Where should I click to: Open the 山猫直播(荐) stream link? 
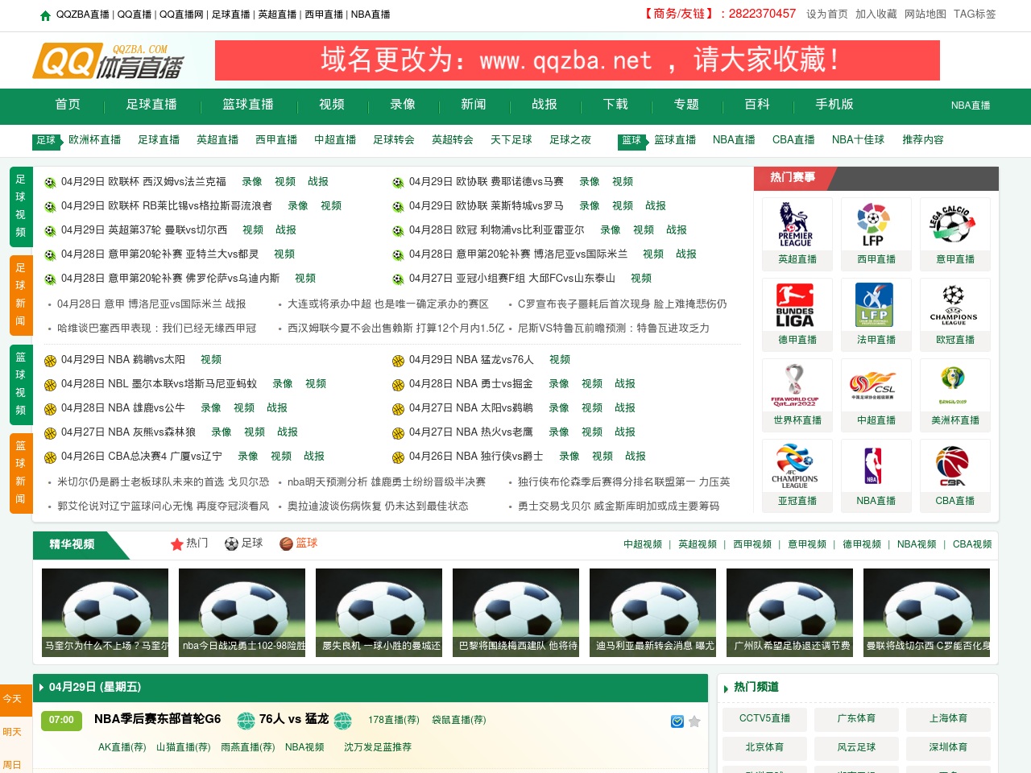pos(184,747)
